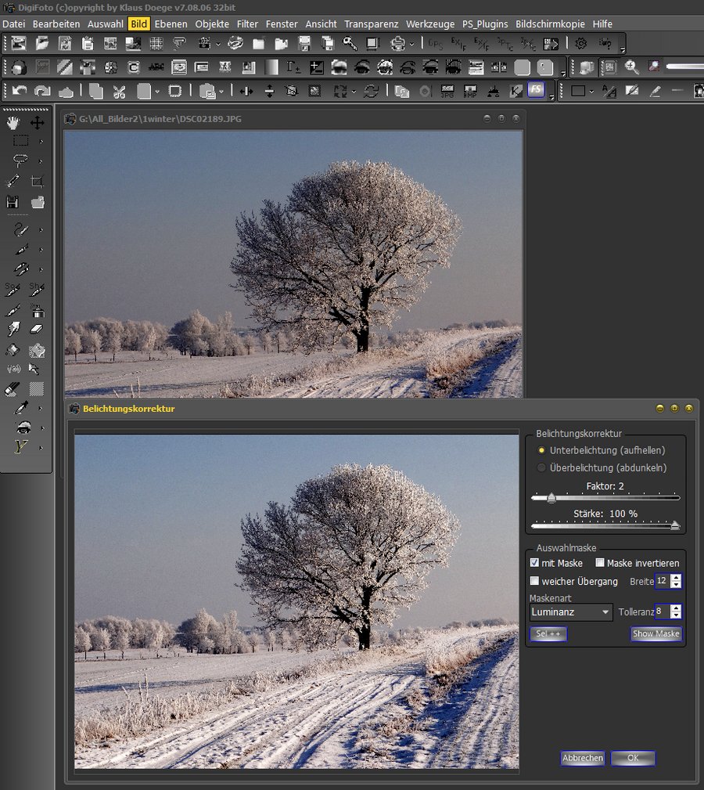Viewport: 704px width, 790px height.
Task: Click the FS fullscreen toolbar icon
Action: coord(536,90)
